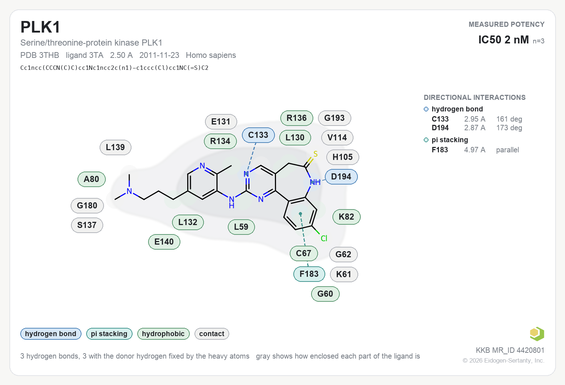
Task: Click the teal circle marker beside pi stacking heading
Action: point(426,140)
